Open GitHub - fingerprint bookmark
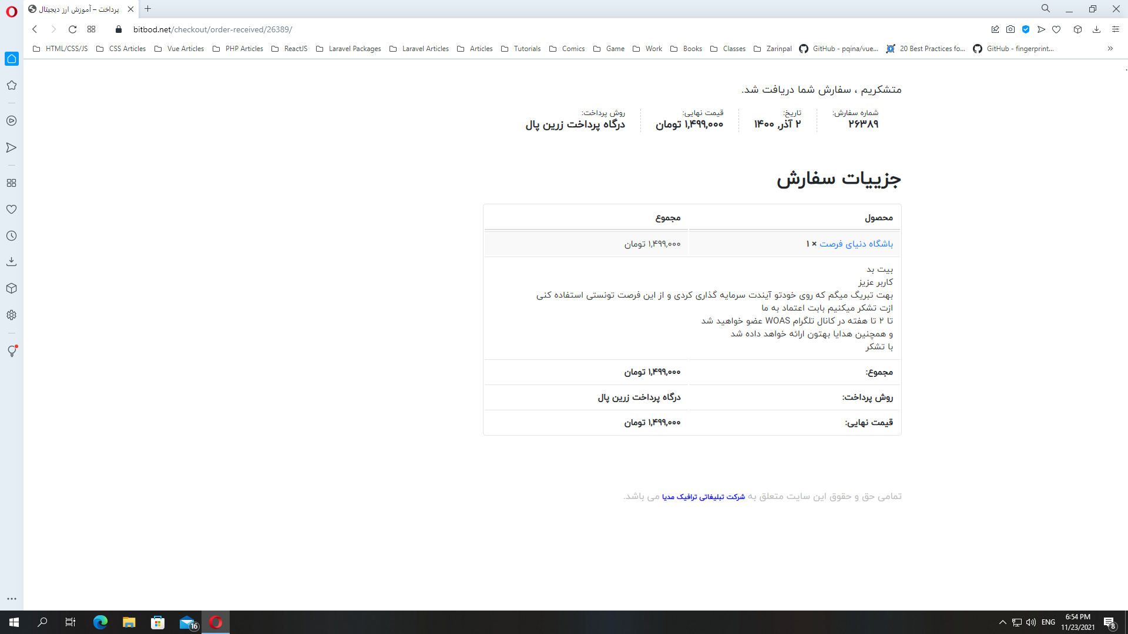This screenshot has width=1128, height=634. click(1013, 49)
